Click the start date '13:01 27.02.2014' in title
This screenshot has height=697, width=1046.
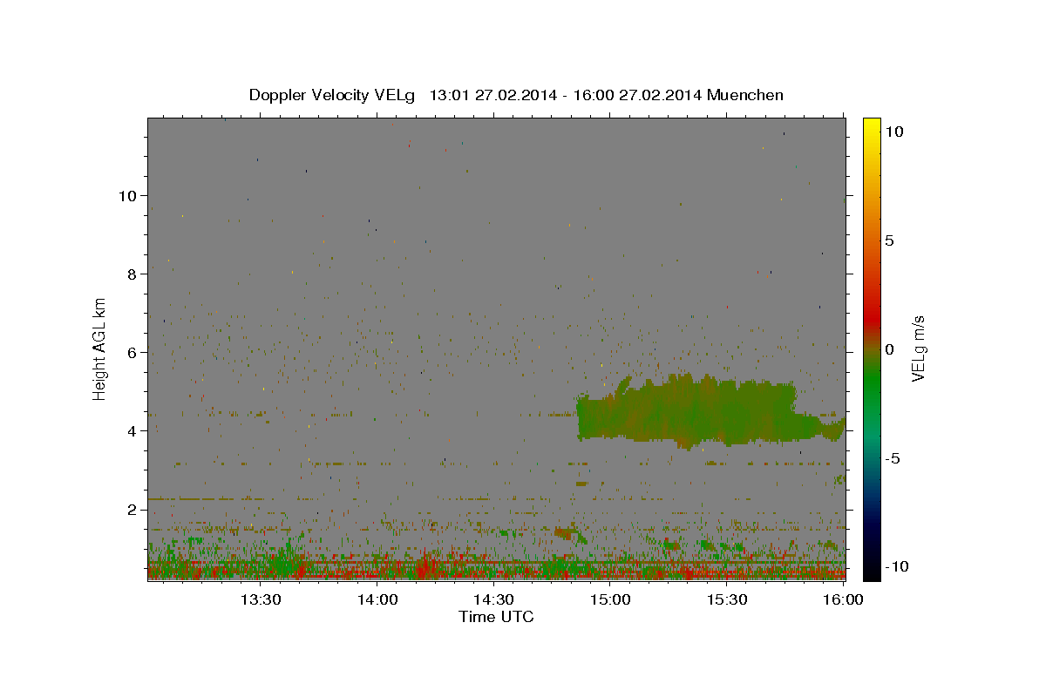click(x=492, y=95)
